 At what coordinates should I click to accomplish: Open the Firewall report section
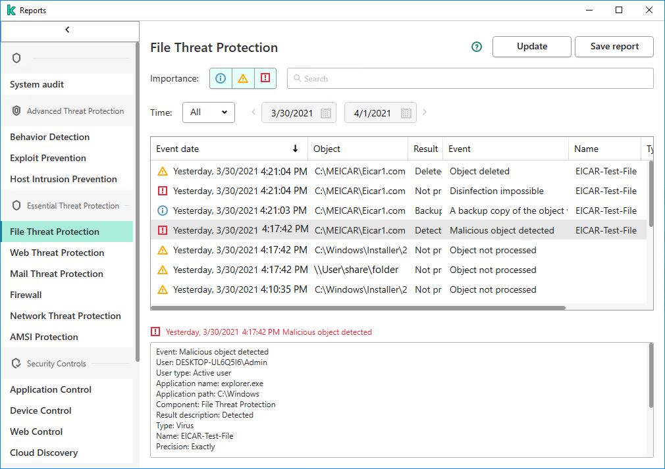26,295
